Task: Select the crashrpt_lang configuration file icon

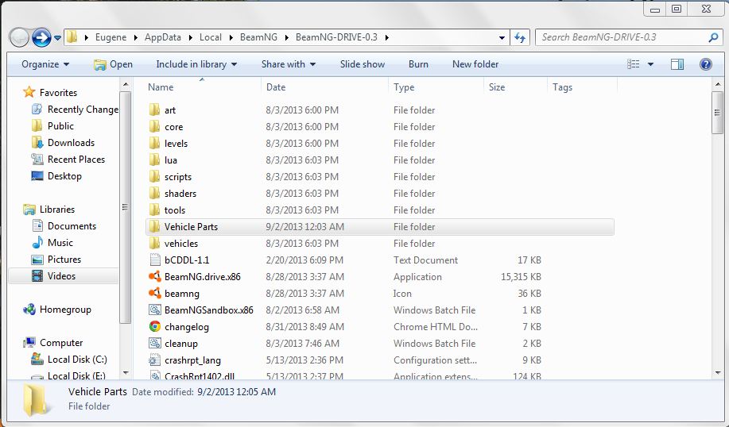Action: pos(155,360)
